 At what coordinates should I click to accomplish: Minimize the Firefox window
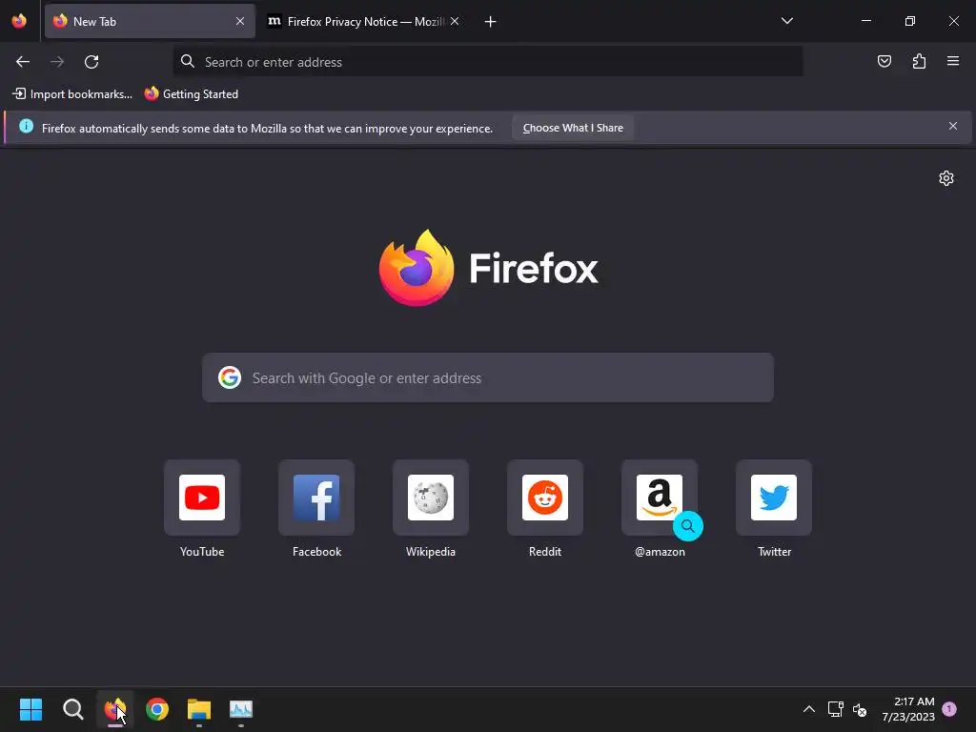click(865, 21)
